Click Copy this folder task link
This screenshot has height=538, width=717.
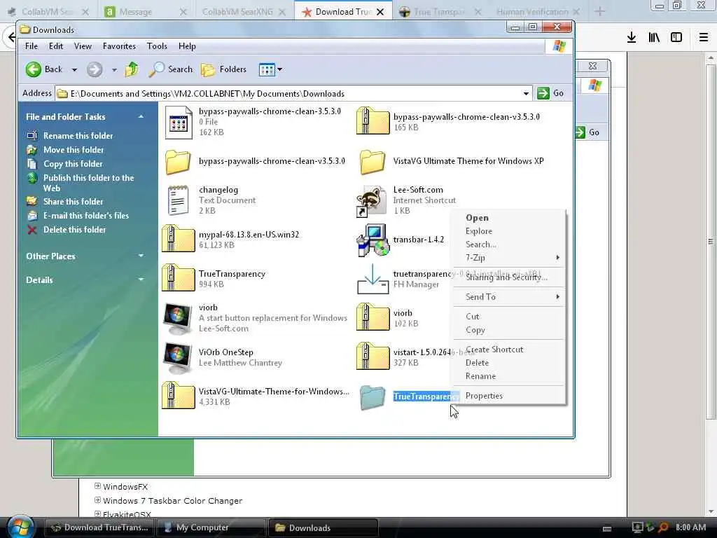click(x=73, y=164)
